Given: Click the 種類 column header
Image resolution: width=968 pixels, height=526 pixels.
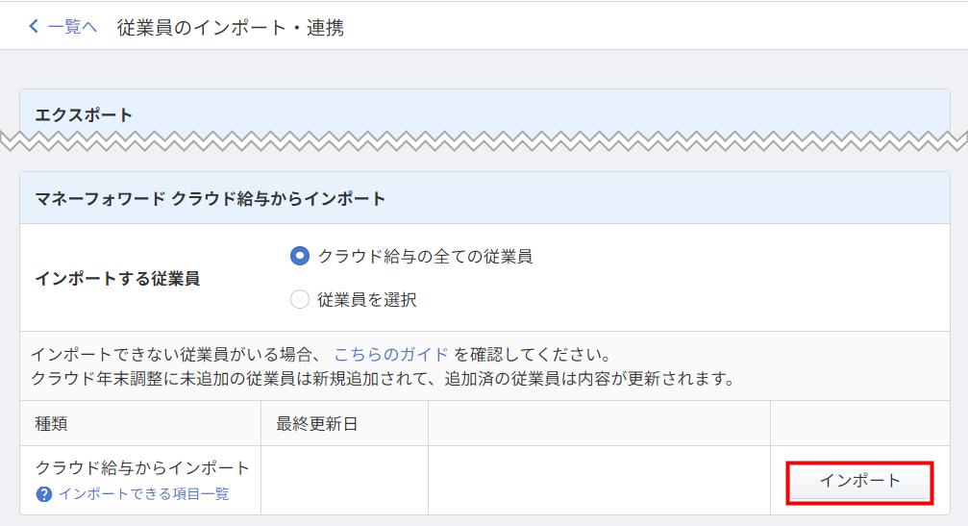Looking at the screenshot, I should (52, 424).
